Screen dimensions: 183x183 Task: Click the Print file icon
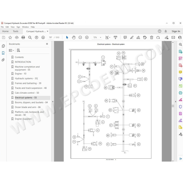tap(23, 37)
